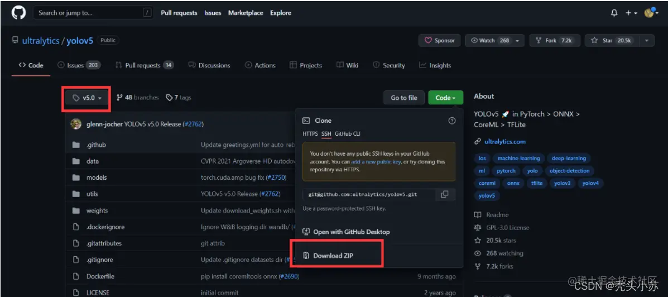View the 48 branches link
Image resolution: width=668 pixels, height=297 pixels.
(137, 98)
